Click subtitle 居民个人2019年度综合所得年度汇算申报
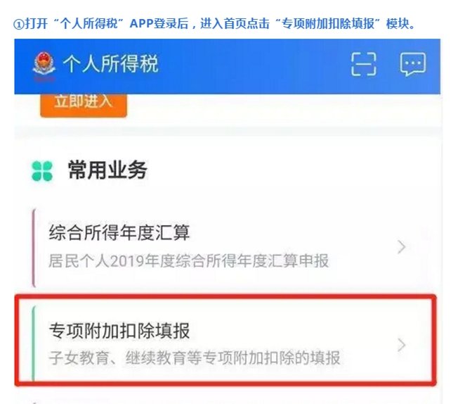The image size is (465, 404). pos(189,261)
